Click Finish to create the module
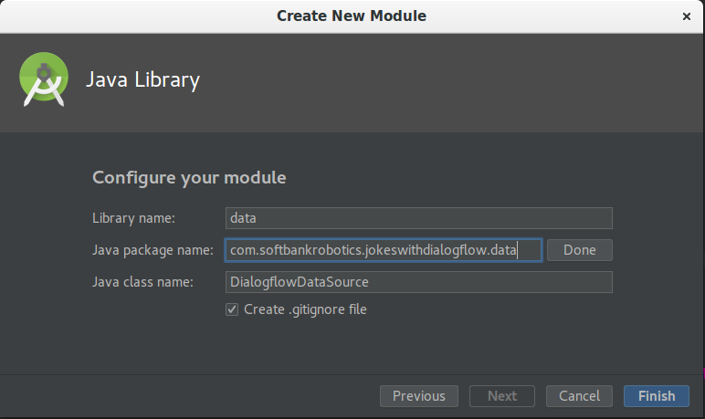Image resolution: width=705 pixels, height=419 pixels. point(657,396)
